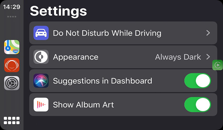This screenshot has height=130, width=223.
Task: Open Do Not Disturb While Driving
Action: (107, 33)
